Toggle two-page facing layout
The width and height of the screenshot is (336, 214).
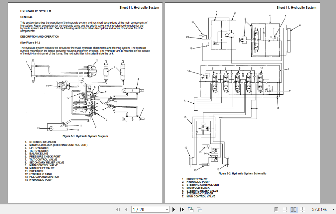293,209
